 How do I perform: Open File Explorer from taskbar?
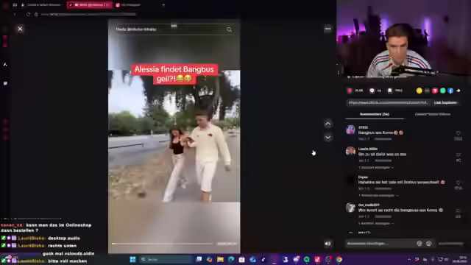pyautogui.click(x=220, y=259)
